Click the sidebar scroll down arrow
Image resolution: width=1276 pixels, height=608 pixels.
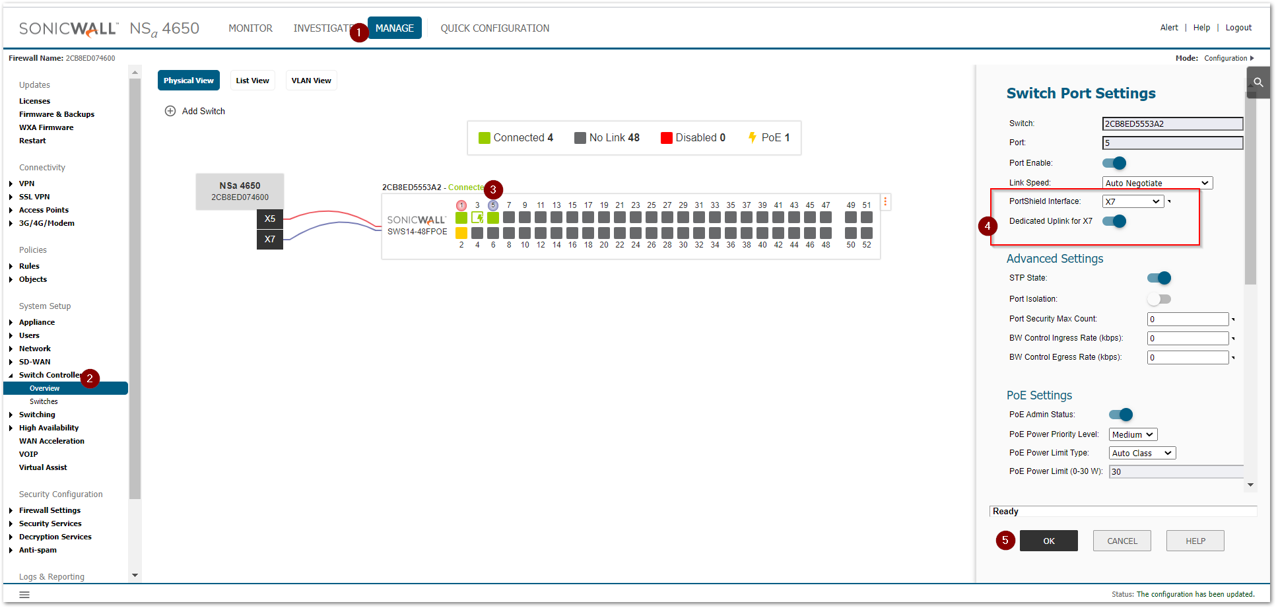coord(135,576)
